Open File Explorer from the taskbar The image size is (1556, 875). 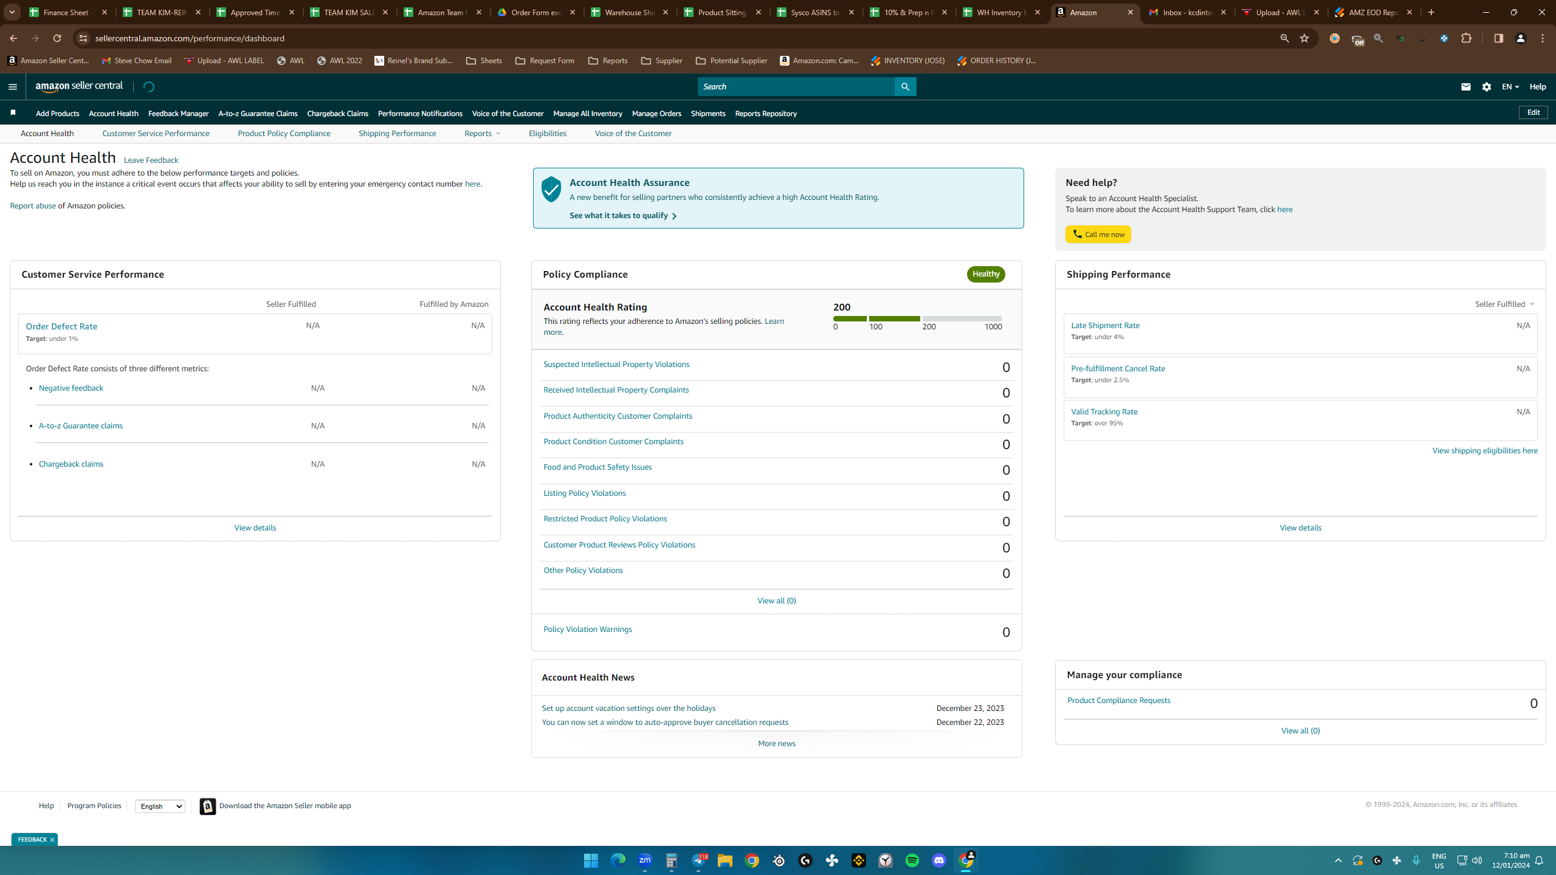[x=725, y=860]
